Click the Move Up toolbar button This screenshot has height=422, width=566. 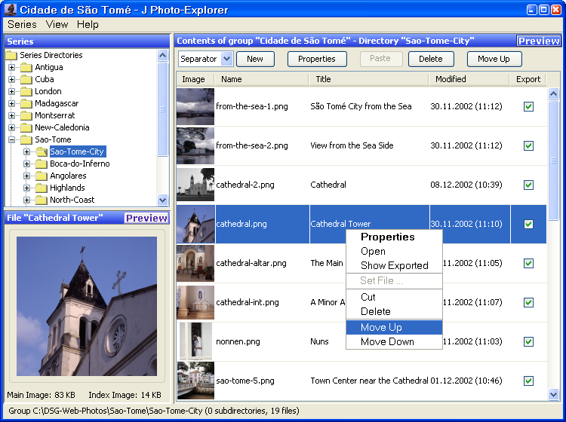pos(494,59)
